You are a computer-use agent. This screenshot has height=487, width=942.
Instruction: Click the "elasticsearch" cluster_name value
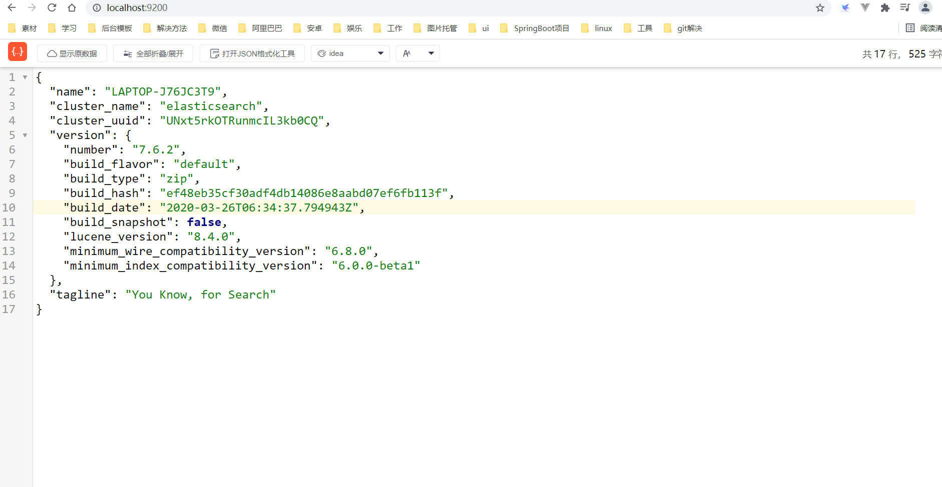point(211,106)
